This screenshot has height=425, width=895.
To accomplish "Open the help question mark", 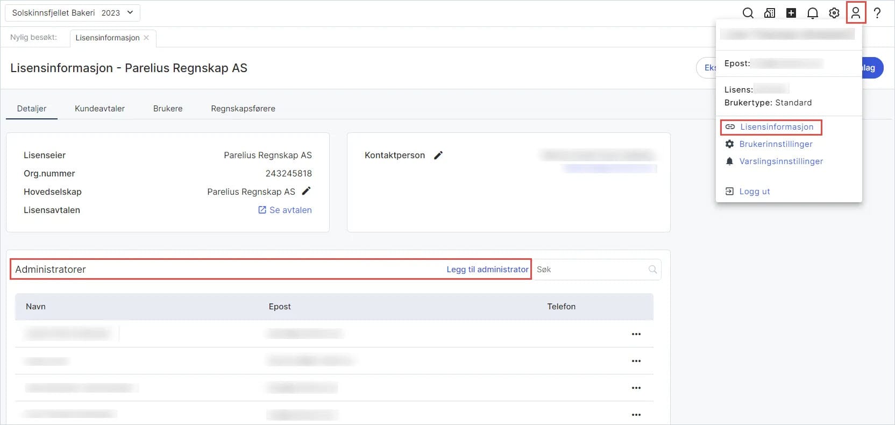I will click(877, 13).
